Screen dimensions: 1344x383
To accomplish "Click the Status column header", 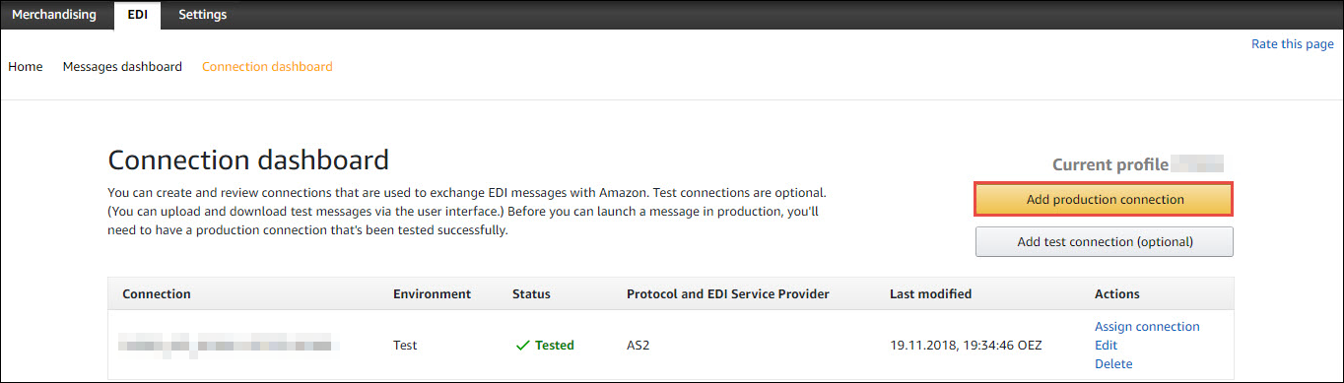I will click(531, 294).
